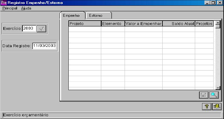Click the application icon in the title bar
Viewport: 224px width, 119px height.
4,3
